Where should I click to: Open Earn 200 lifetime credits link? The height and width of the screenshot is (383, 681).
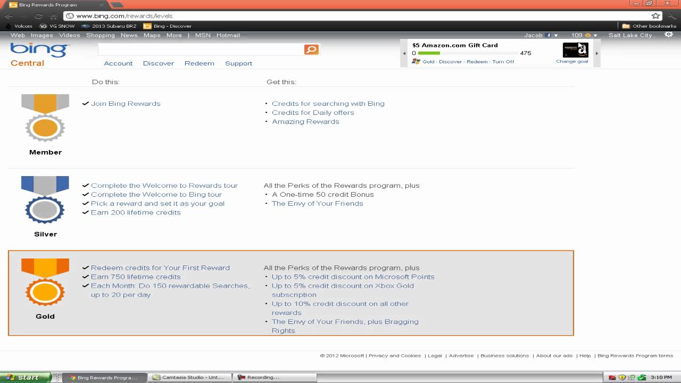pyautogui.click(x=136, y=212)
